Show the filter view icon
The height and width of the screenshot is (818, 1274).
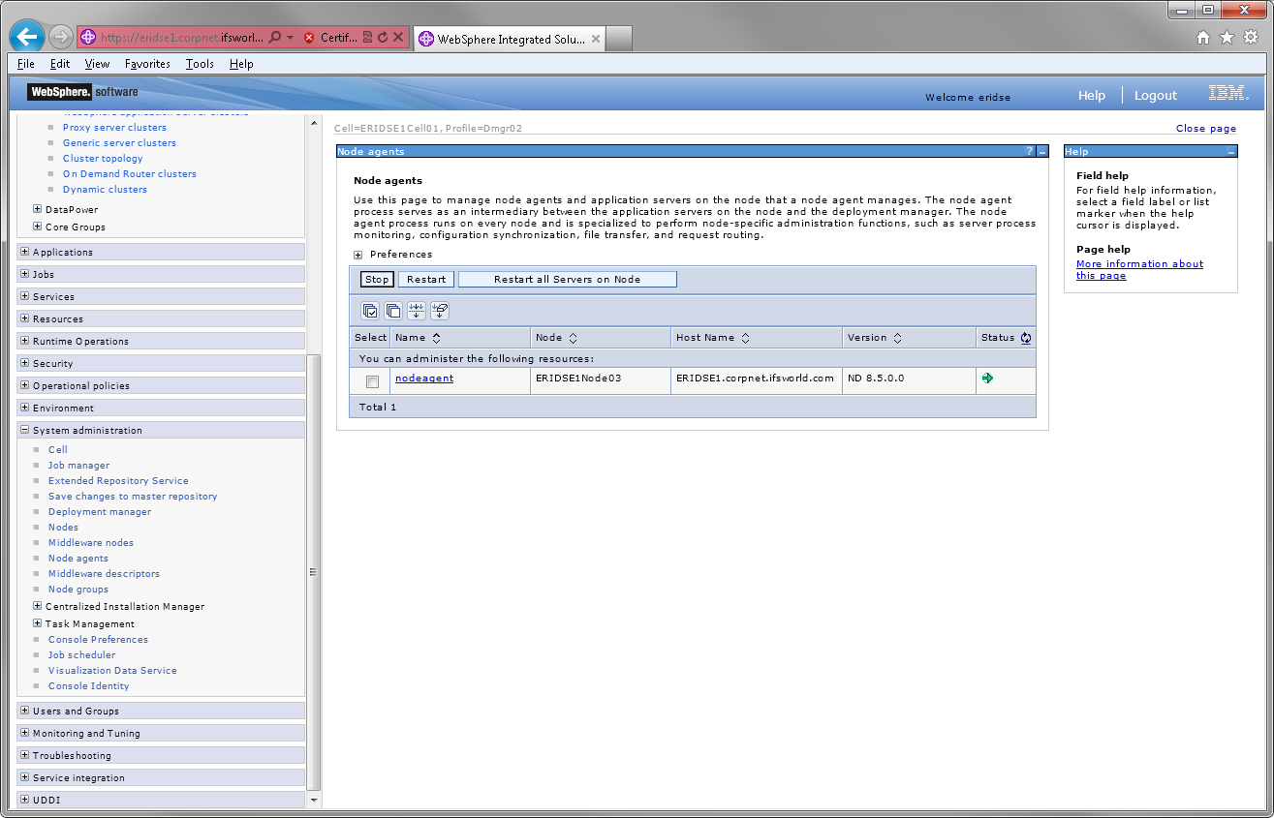point(417,311)
